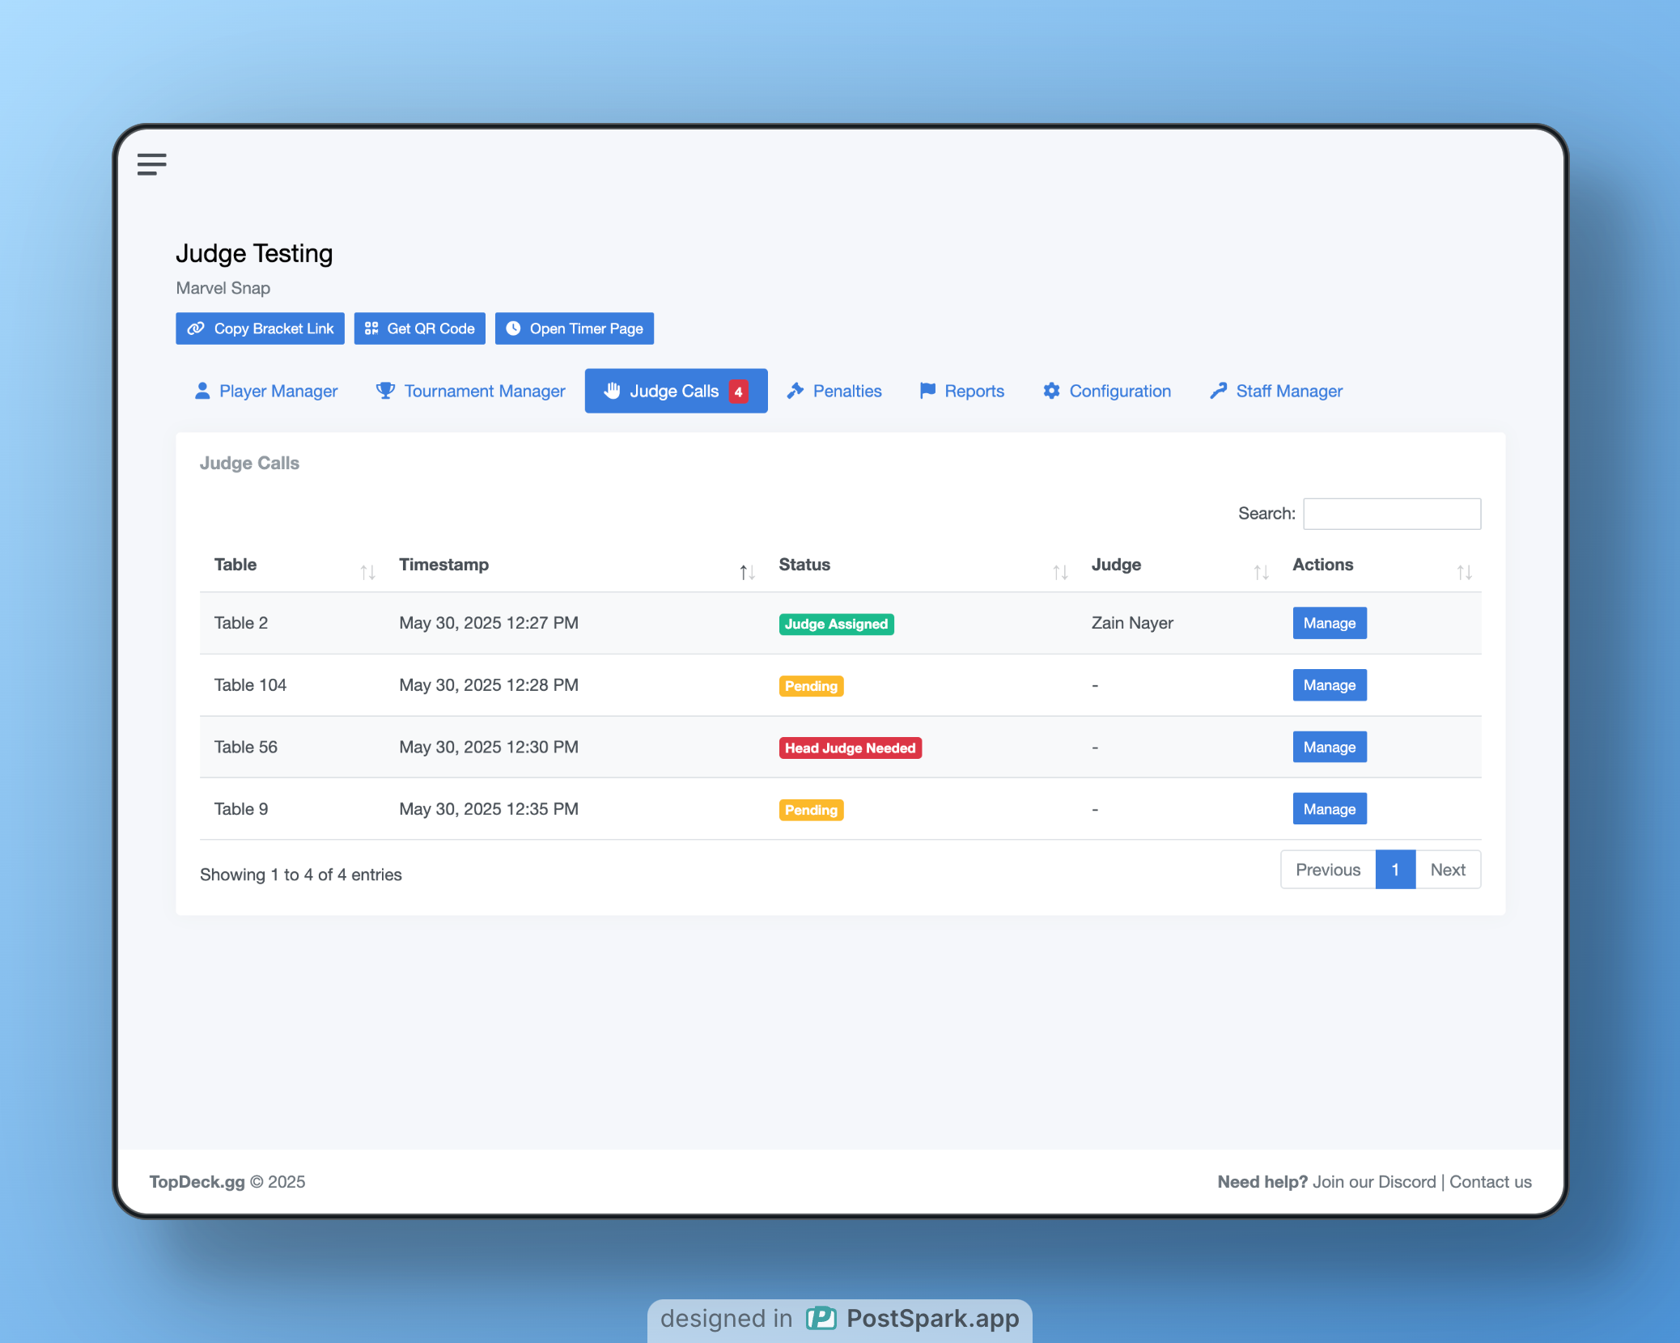The width and height of the screenshot is (1680, 1343).
Task: Open Timer Page via clock icon button
Action: coord(574,328)
